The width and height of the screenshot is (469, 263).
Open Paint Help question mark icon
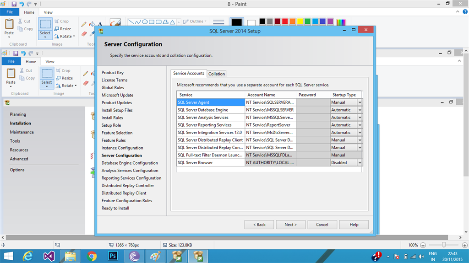point(465,12)
